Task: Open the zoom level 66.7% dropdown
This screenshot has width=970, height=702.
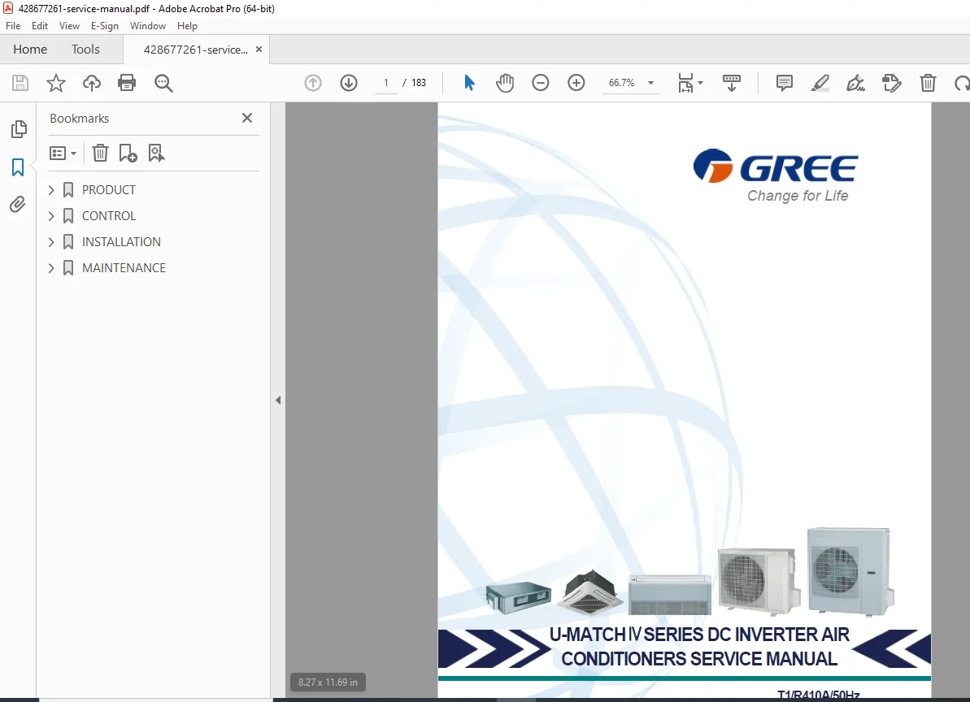Action: click(x=650, y=83)
